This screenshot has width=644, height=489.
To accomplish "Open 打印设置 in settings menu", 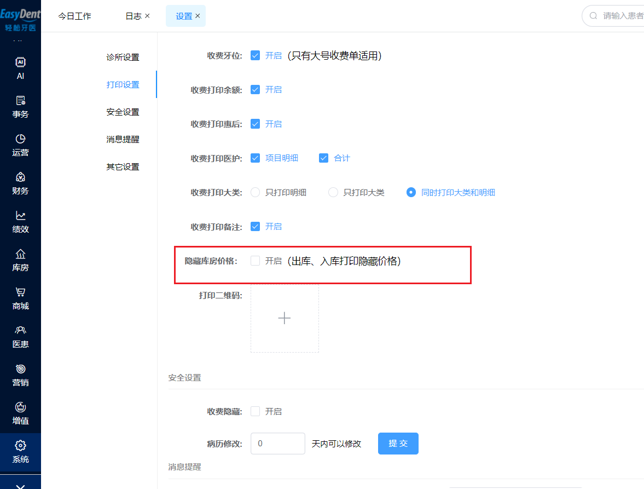I will (x=123, y=85).
